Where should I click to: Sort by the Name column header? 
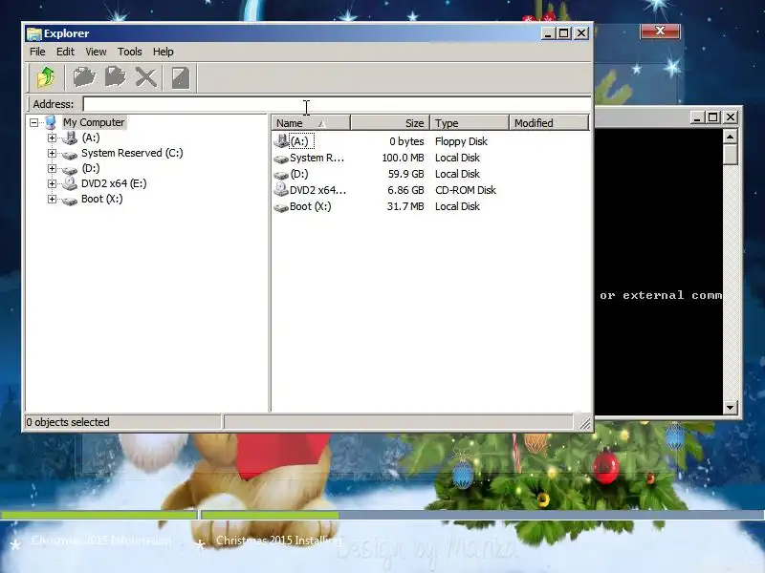[x=311, y=123]
